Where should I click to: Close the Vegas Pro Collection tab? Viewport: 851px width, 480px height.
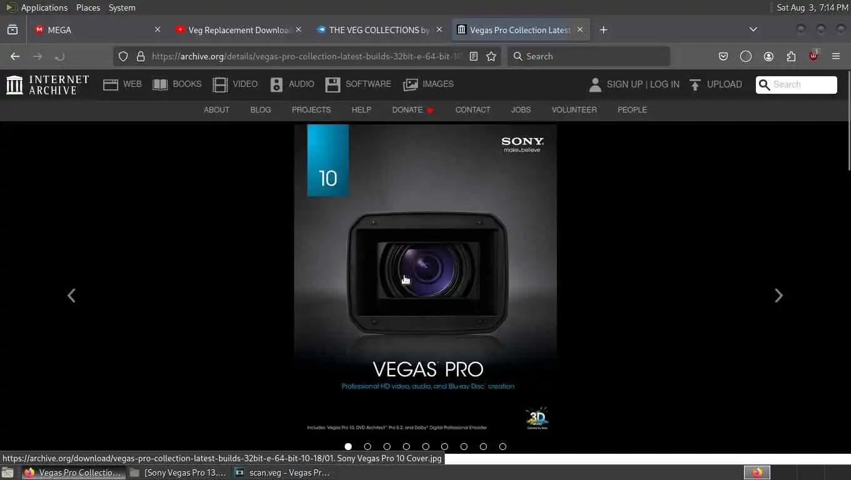click(x=580, y=29)
